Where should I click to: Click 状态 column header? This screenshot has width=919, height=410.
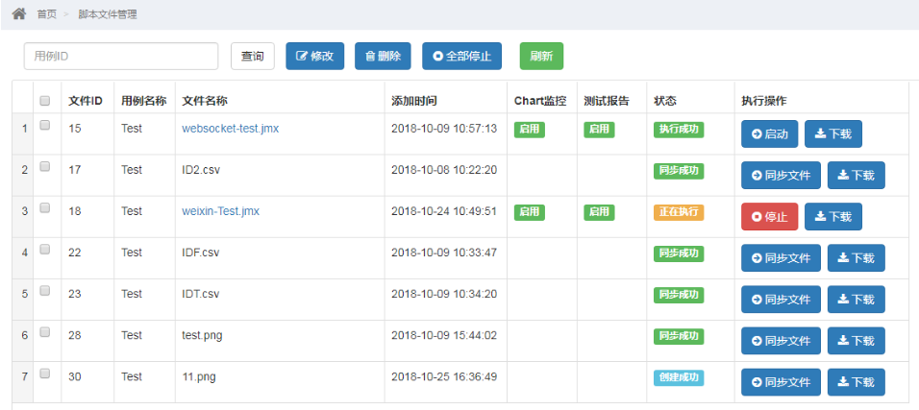click(x=665, y=101)
